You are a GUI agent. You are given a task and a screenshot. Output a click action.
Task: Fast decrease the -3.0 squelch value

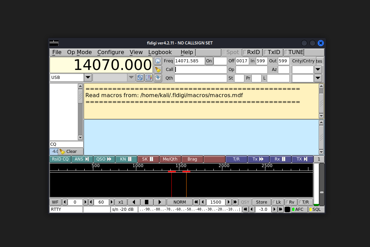pyautogui.click(x=245, y=209)
